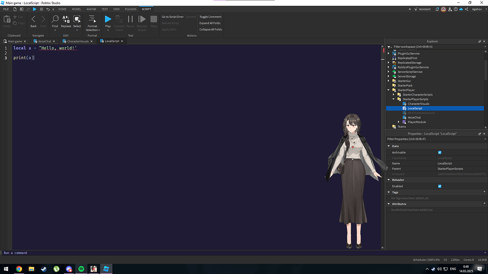Click the Format Selection icon
The height and width of the screenshot is (274, 488).
click(x=92, y=20)
